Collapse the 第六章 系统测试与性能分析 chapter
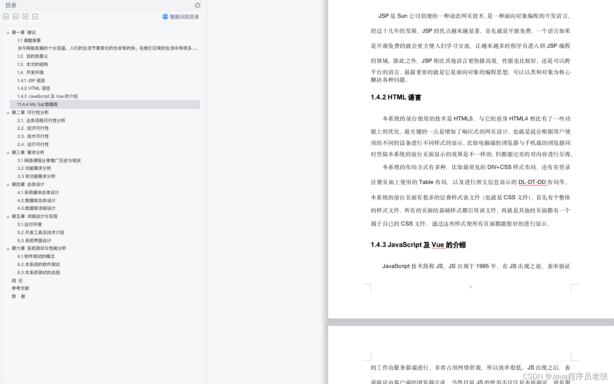 point(8,249)
